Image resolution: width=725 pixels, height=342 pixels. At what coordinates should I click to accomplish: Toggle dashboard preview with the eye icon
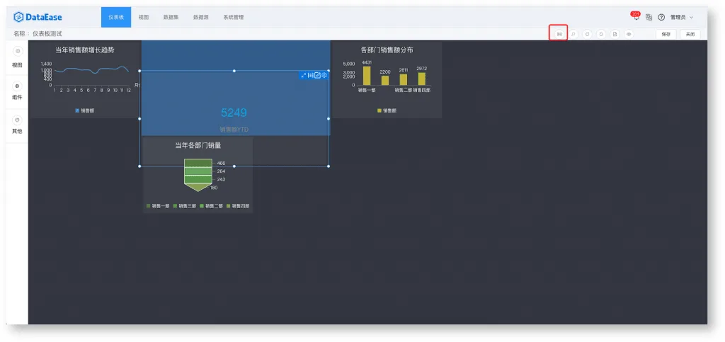click(x=629, y=34)
